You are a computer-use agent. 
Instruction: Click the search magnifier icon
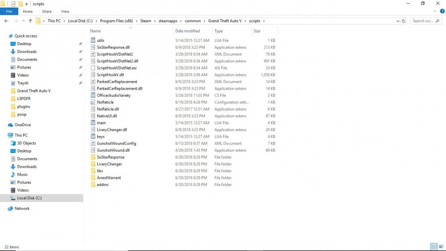point(438,21)
